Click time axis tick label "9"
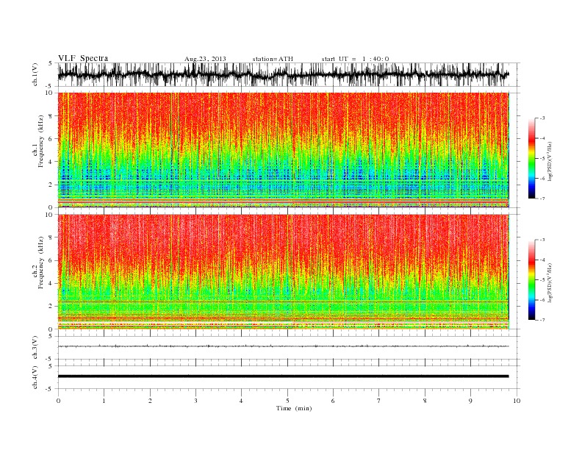Image resolution: width=582 pixels, height=450 pixels. coord(470,401)
